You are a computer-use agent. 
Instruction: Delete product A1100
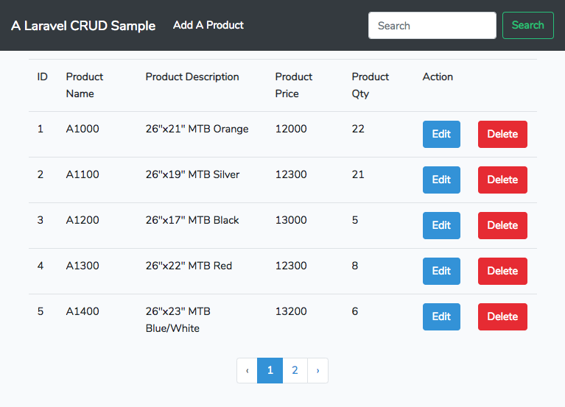click(502, 180)
